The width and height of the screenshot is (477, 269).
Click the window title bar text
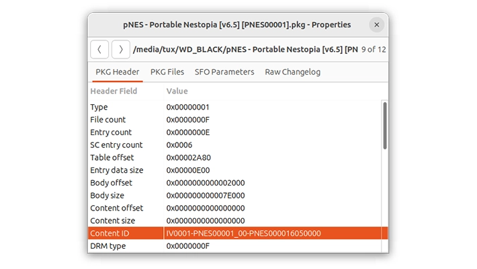(x=237, y=25)
